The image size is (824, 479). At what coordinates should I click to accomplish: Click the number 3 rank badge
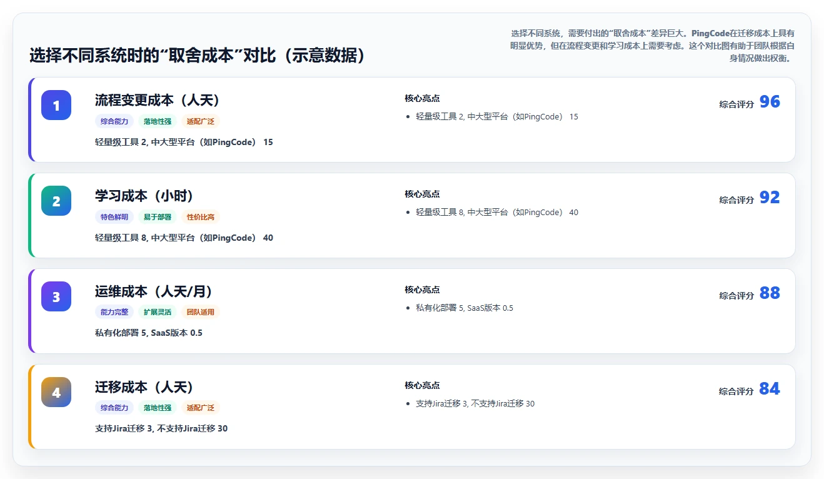(56, 296)
